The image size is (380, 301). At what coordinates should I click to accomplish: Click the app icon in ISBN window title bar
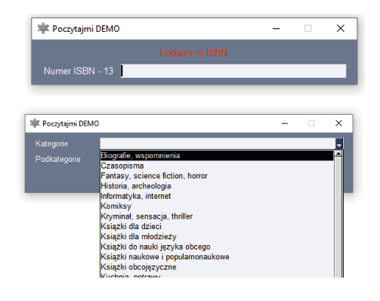point(43,28)
